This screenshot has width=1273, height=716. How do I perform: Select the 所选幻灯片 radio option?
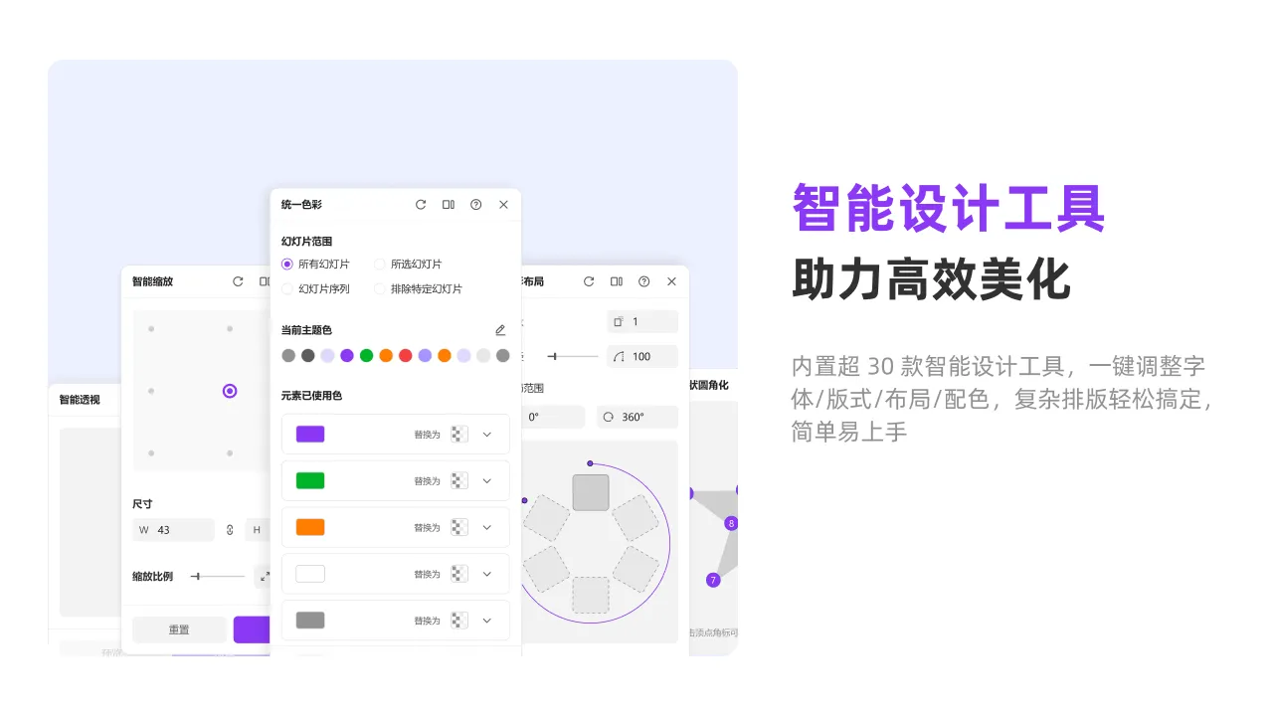[x=380, y=265]
